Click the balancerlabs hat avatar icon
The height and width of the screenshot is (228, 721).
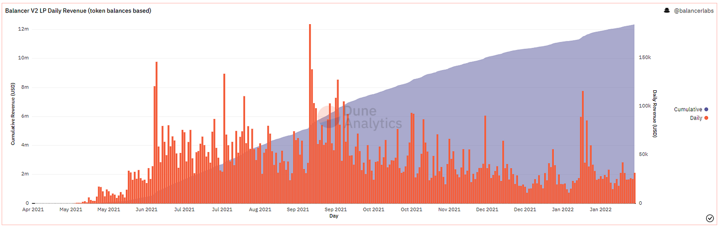667,10
